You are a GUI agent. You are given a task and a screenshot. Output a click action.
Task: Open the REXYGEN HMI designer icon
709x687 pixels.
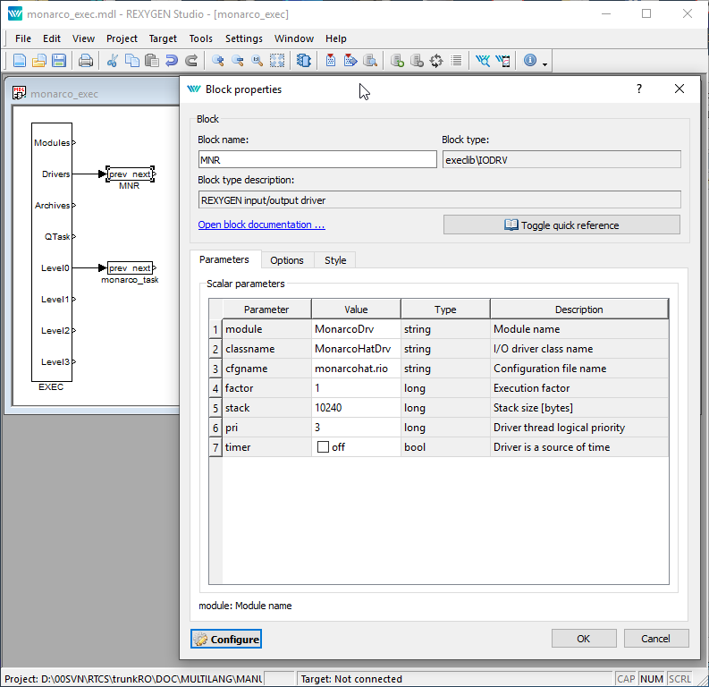pos(502,60)
